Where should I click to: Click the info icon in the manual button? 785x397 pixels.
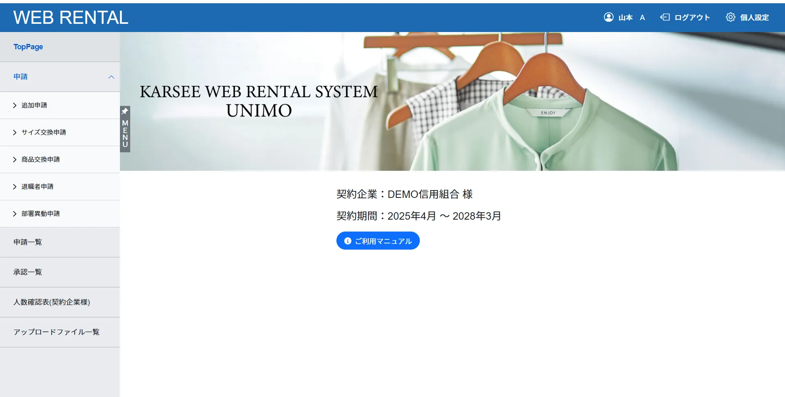click(x=348, y=241)
